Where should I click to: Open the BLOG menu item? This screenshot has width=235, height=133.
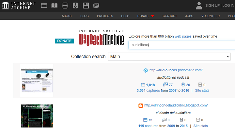pos(85,16)
